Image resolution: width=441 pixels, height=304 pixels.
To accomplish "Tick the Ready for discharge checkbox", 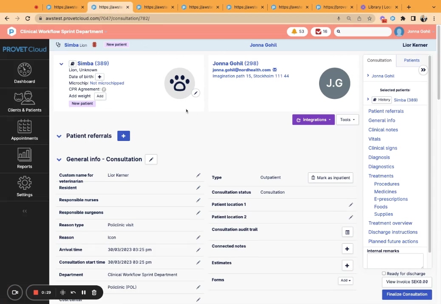I will click(x=384, y=273).
